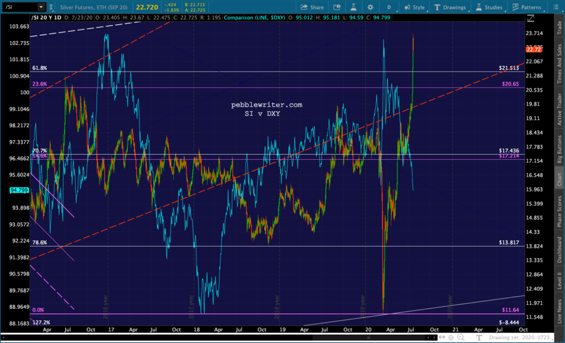This screenshot has width=565, height=343.
Task: Open the D timeframe dropdown
Action: click(x=389, y=7)
